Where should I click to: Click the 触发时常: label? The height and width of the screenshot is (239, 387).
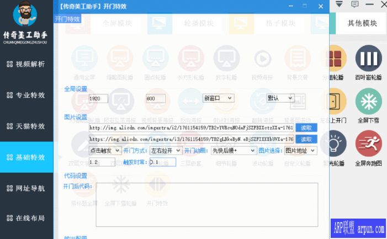coord(135,162)
